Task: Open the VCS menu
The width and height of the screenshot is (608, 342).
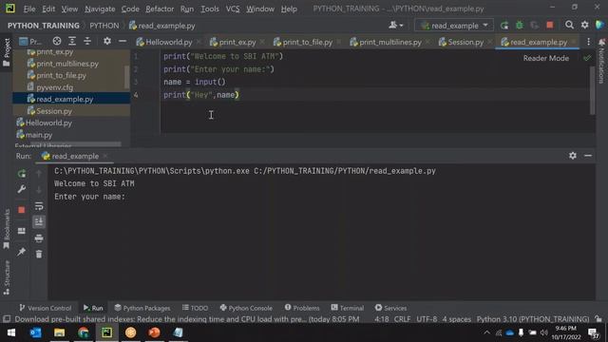Action: tap(233, 9)
